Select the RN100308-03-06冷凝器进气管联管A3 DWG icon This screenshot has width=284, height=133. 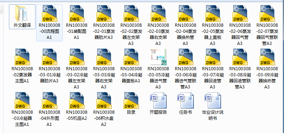click(185, 57)
